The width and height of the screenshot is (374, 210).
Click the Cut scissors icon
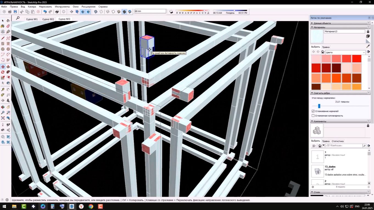pos(22,12)
